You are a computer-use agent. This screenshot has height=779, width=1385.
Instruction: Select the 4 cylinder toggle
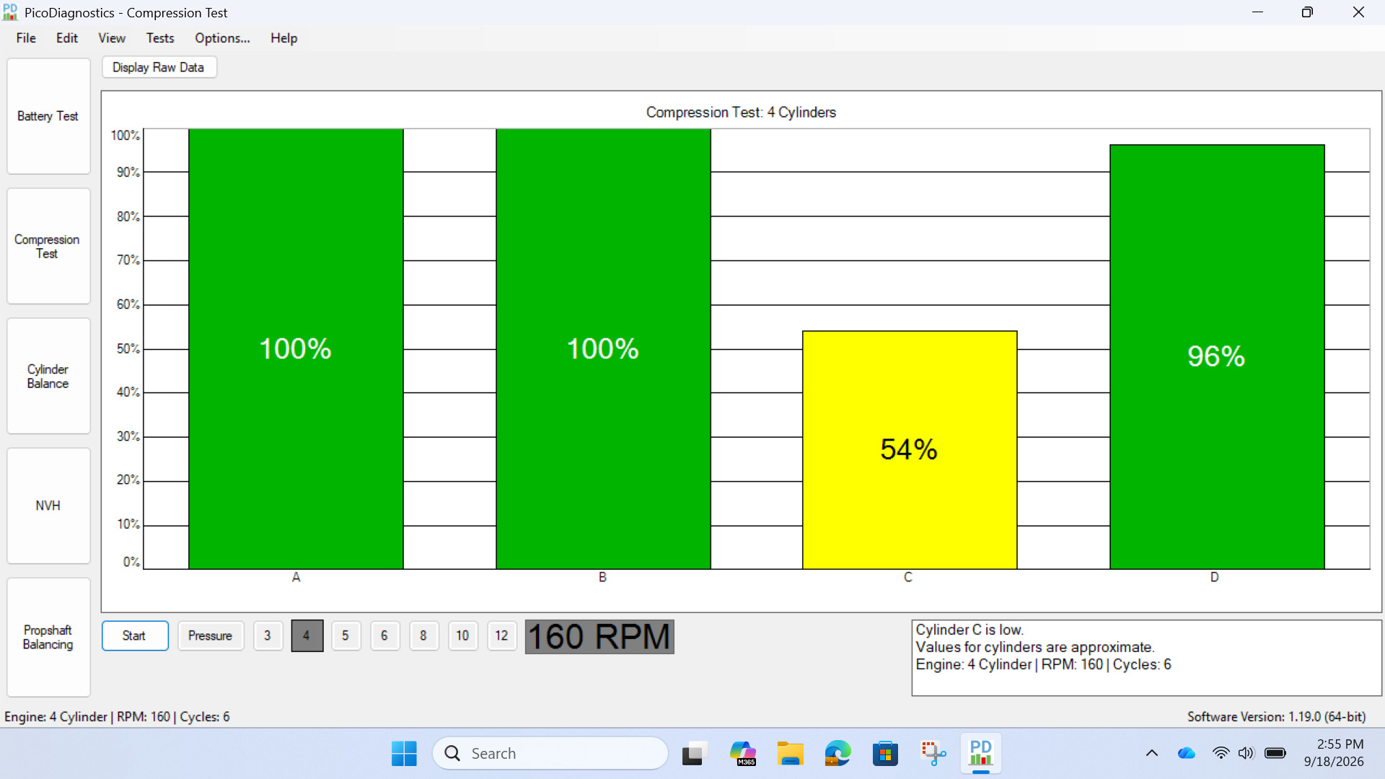click(307, 635)
